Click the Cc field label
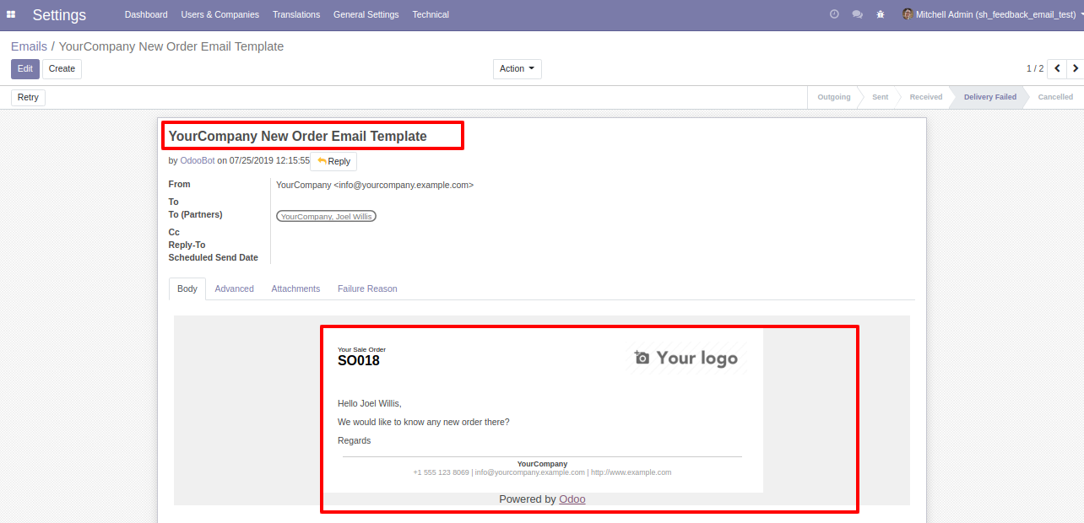Screen dimensions: 1084x523 coord(174,233)
